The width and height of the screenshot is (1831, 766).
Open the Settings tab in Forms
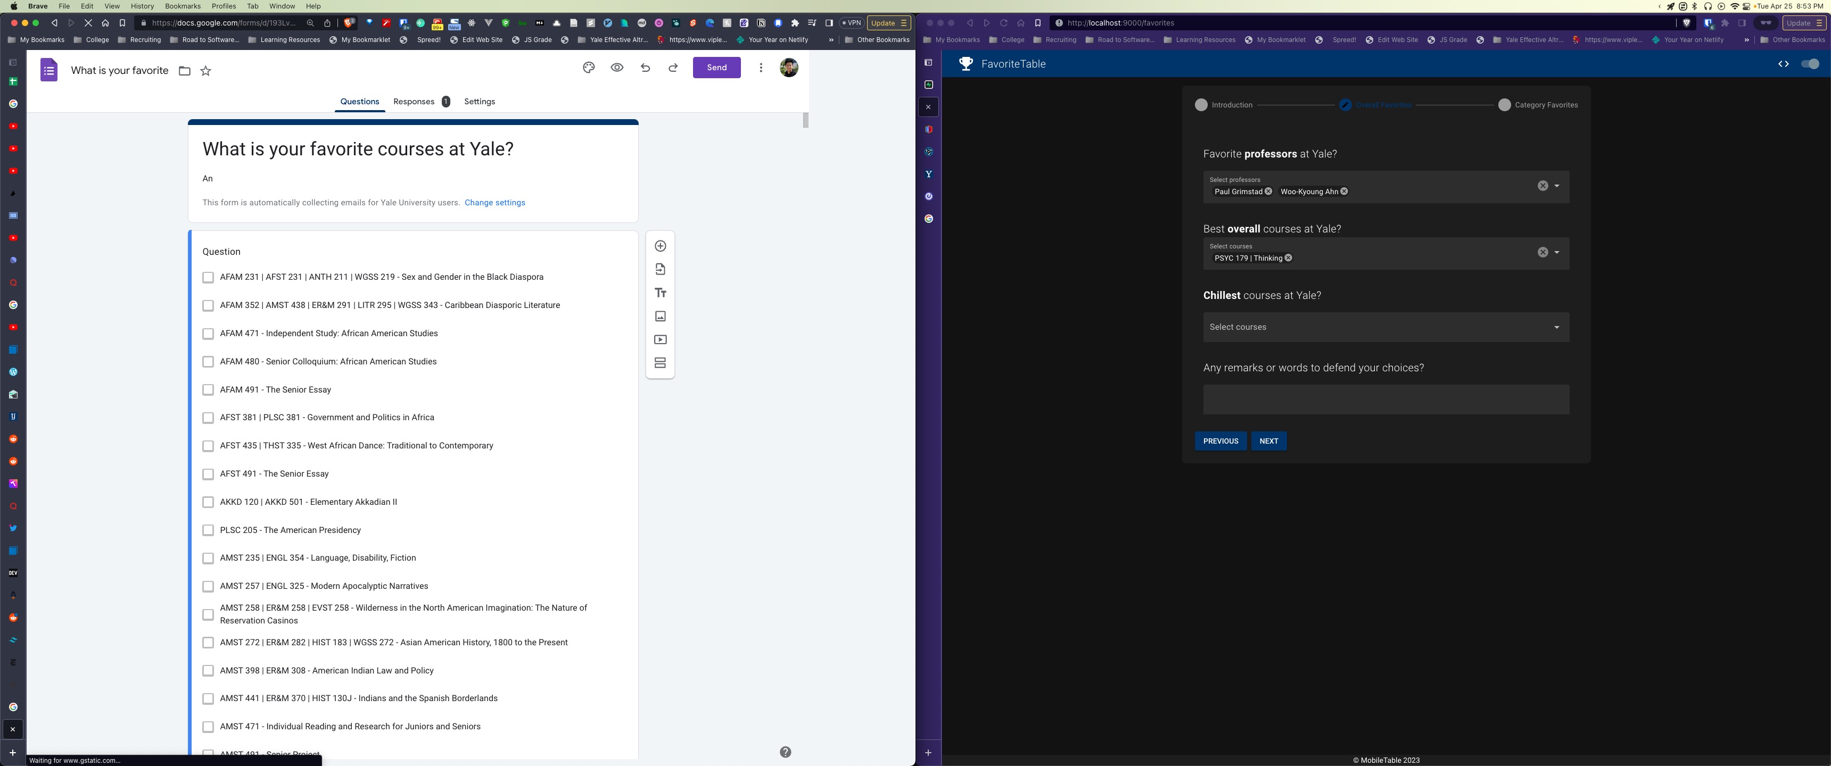pyautogui.click(x=479, y=102)
